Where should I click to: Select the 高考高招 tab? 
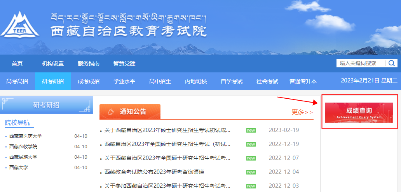pos(17,82)
